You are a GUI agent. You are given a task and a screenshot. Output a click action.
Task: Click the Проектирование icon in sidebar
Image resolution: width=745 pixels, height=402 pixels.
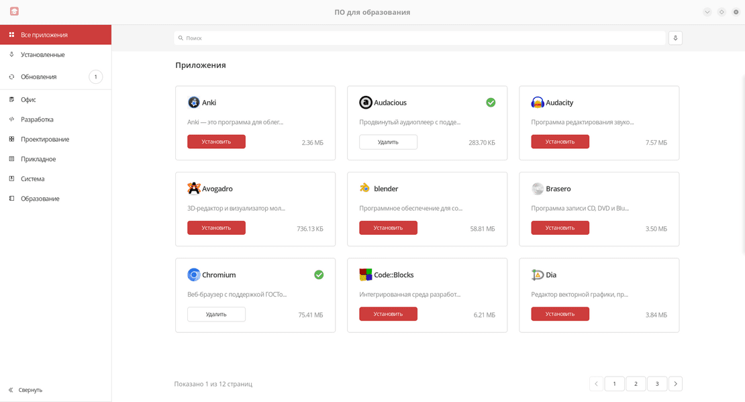12,139
